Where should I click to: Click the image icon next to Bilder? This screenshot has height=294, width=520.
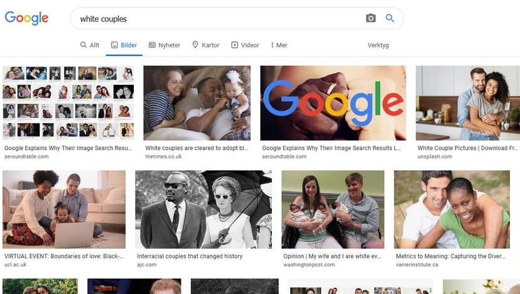point(114,45)
